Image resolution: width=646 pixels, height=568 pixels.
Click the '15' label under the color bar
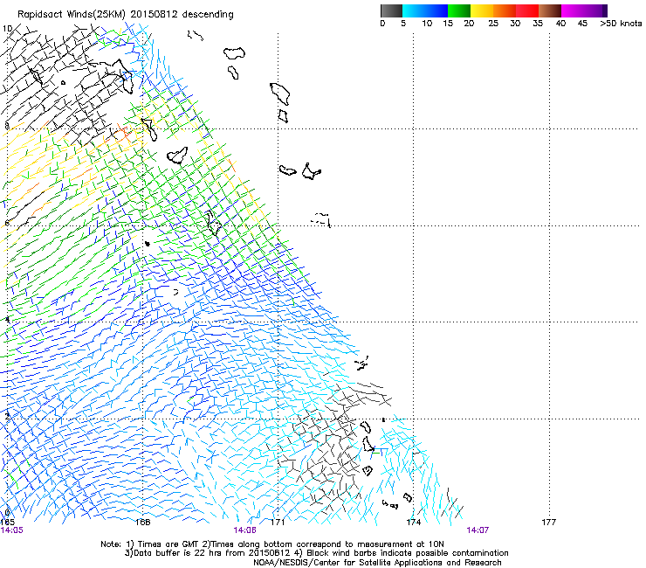448,24
